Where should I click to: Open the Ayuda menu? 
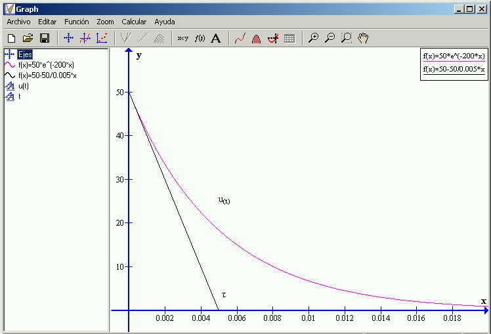(165, 22)
